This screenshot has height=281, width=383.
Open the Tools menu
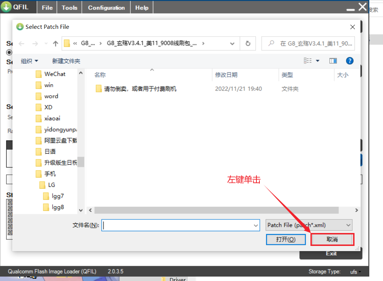(70, 7)
